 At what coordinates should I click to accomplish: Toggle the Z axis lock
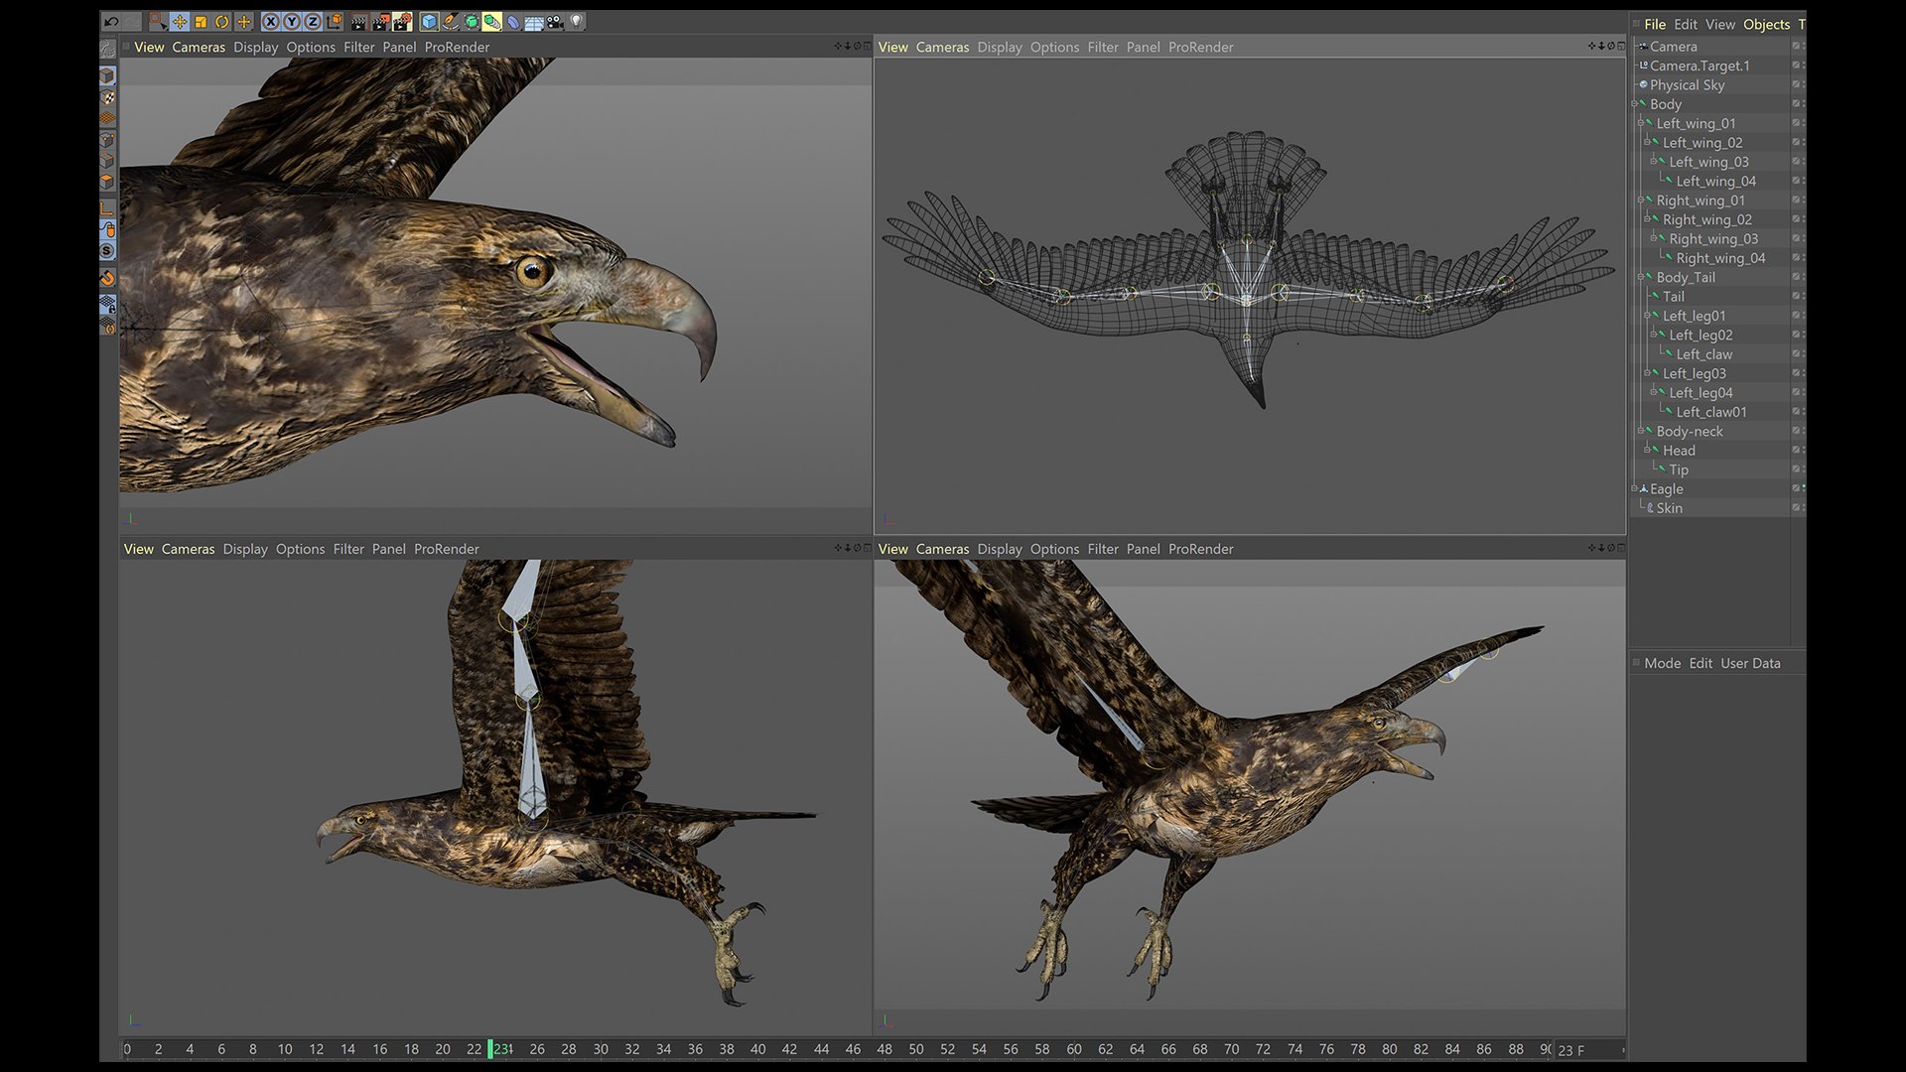coord(313,21)
